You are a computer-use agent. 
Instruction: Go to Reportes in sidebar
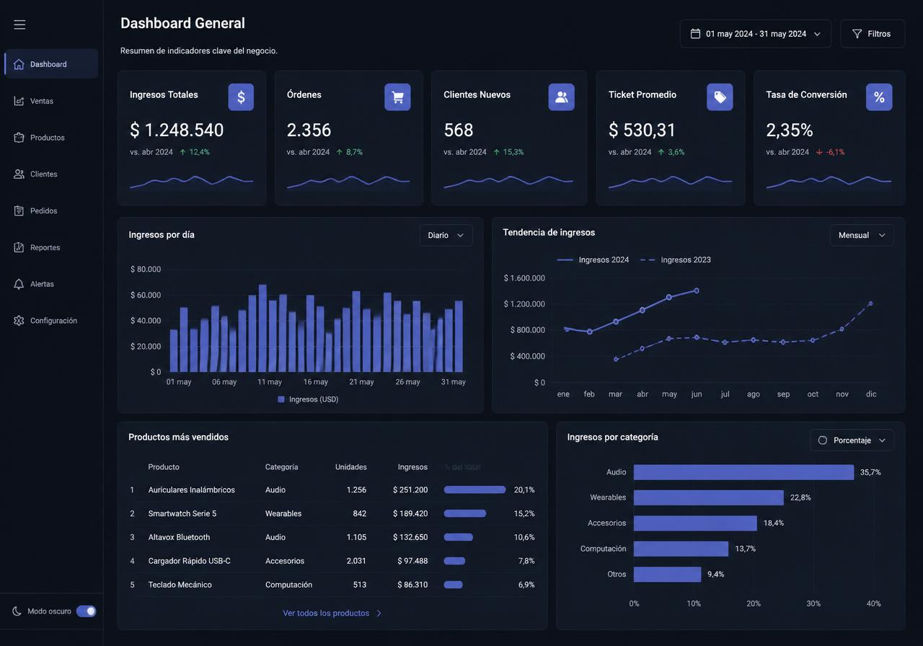coord(51,247)
